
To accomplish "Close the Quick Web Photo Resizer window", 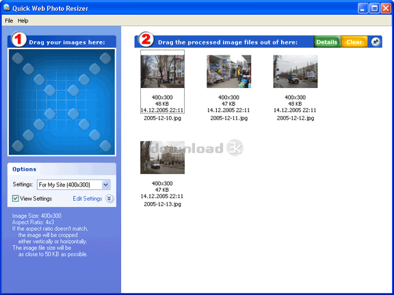I will coord(386,8).
